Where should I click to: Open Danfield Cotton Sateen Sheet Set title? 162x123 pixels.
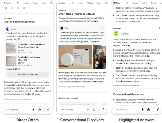29,58
